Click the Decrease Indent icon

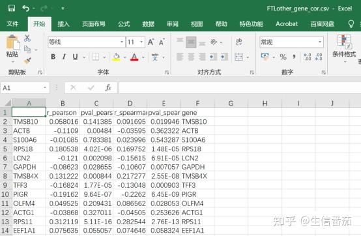(x=213, y=57)
